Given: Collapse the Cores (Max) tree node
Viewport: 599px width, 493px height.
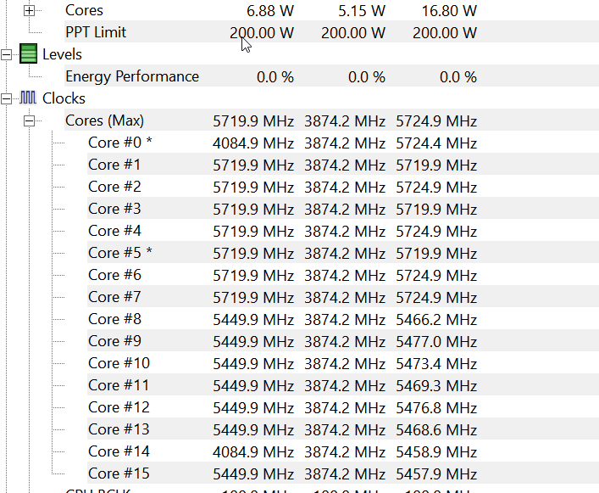Looking at the screenshot, I should pyautogui.click(x=31, y=120).
